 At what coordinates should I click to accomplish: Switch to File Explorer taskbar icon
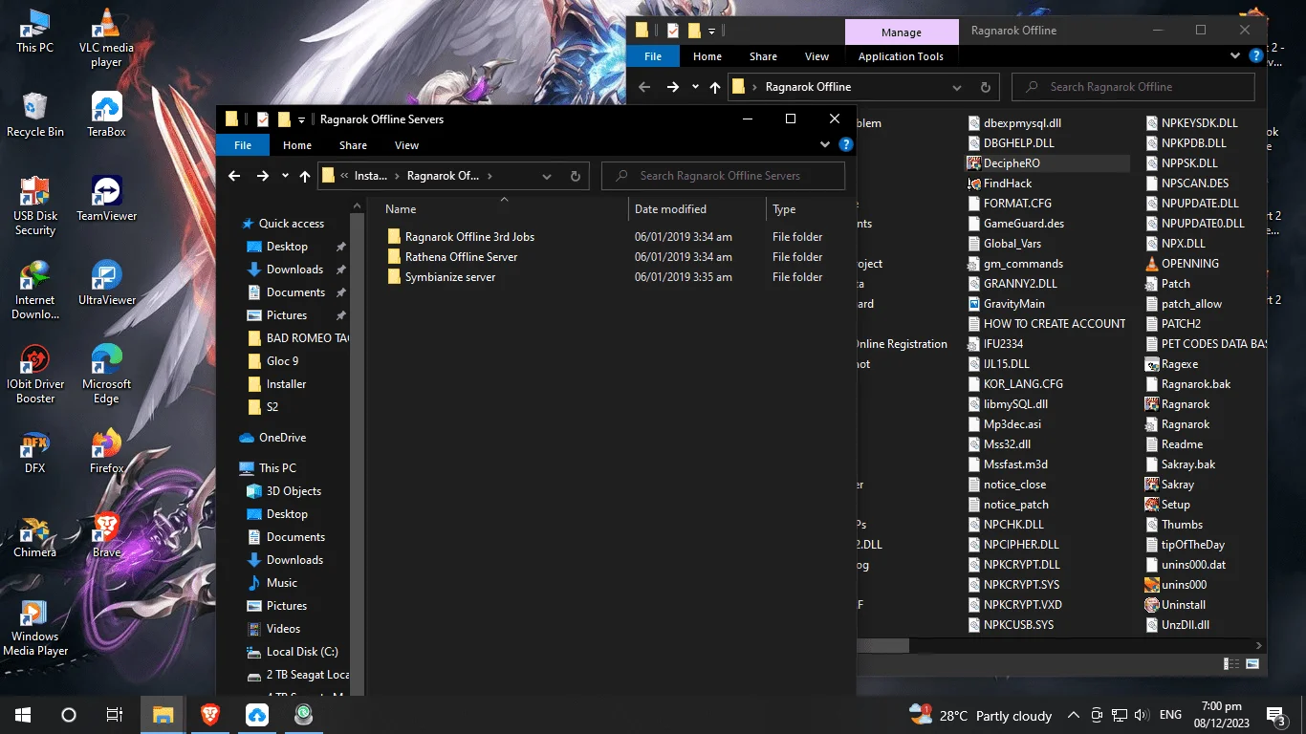163,715
